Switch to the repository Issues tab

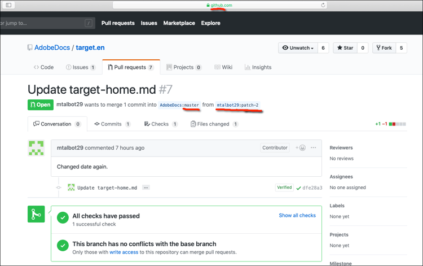click(x=81, y=67)
